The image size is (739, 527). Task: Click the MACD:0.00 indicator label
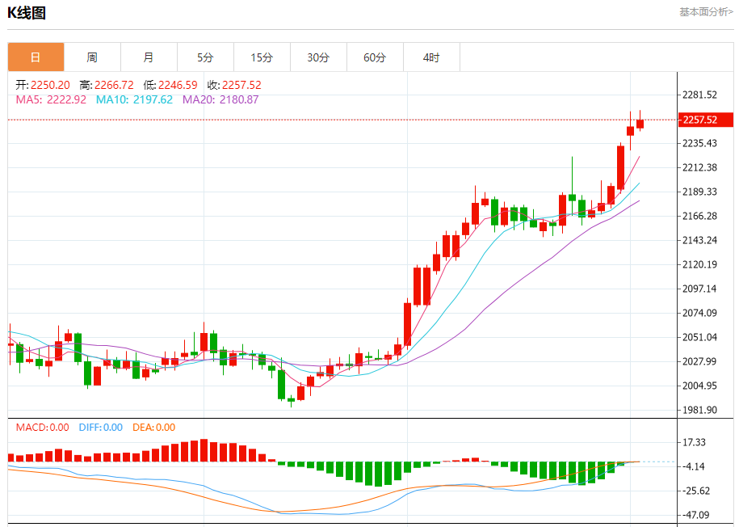(43, 428)
